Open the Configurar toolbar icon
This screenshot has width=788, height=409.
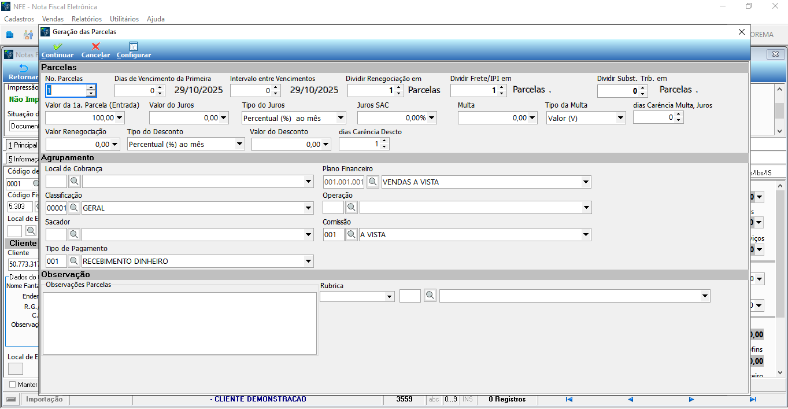click(x=134, y=47)
